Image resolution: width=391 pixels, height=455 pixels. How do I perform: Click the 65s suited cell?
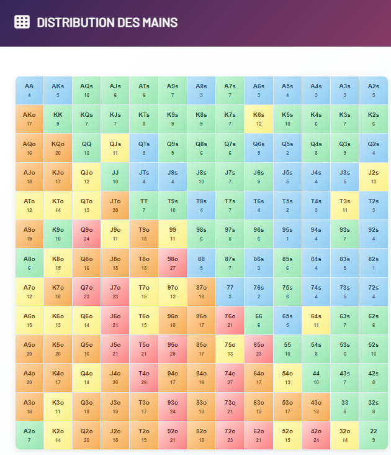click(287, 320)
